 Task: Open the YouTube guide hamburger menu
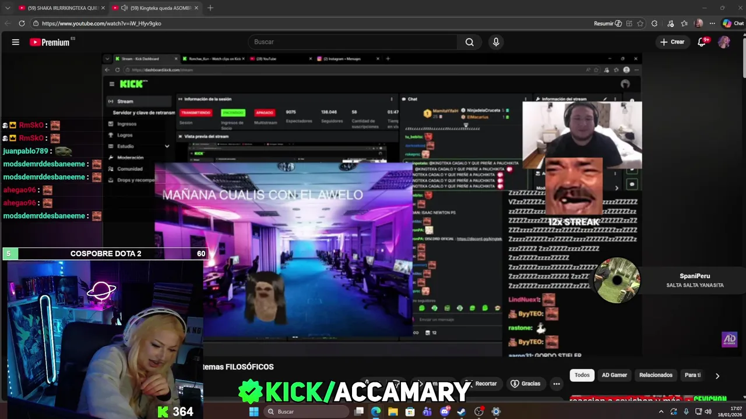point(16,42)
